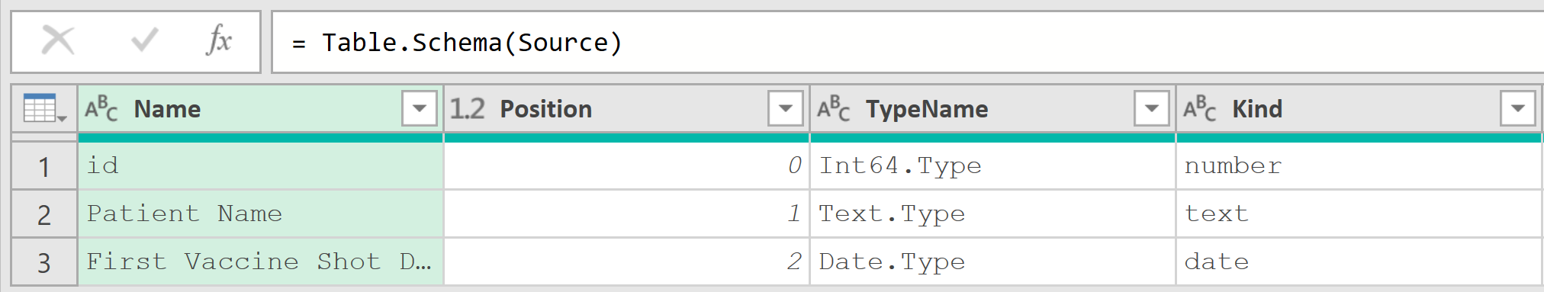
Task: Cancel the formula edit with X icon
Action: 58,40
